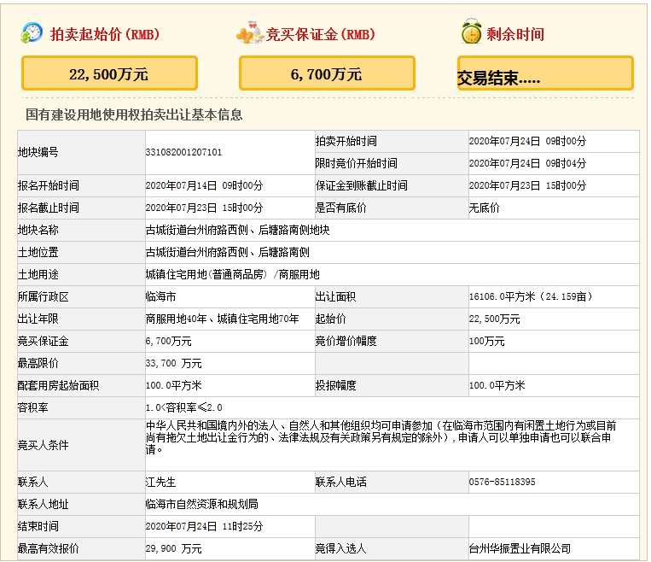The image size is (651, 562).
Task: Click the alarm clock icon beside 剩余时间
Action: point(471,32)
